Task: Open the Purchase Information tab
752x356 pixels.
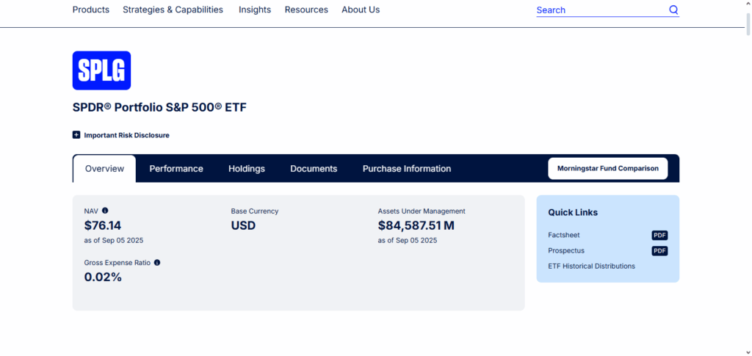Action: 407,169
